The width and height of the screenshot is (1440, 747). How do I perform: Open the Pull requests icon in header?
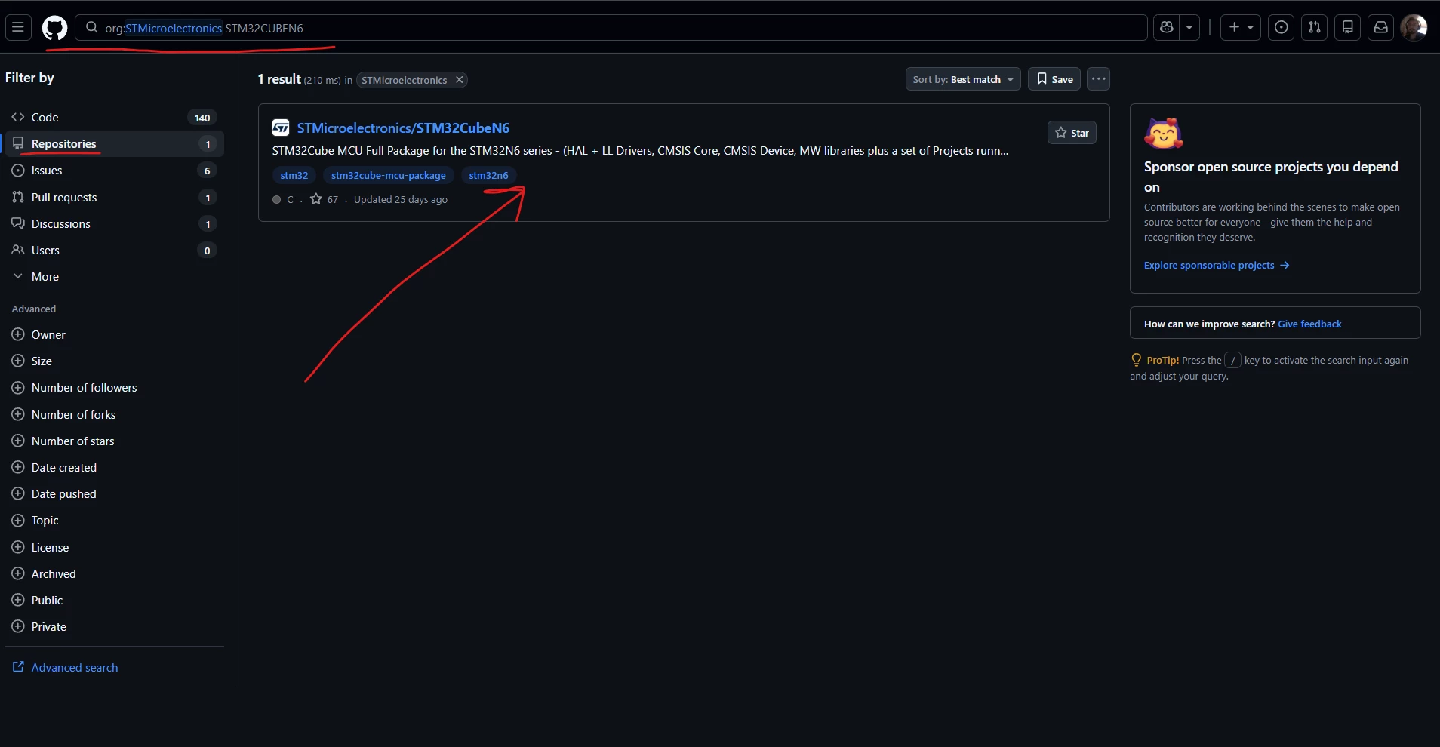coord(1315,28)
